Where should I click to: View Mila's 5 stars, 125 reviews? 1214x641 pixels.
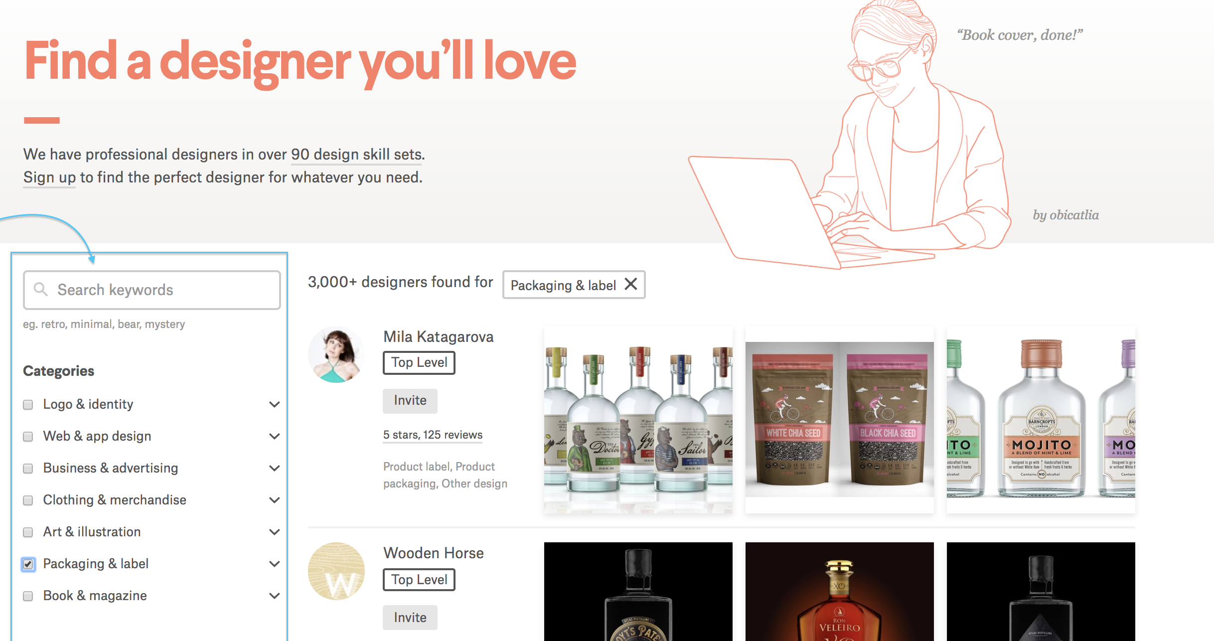pos(433,435)
